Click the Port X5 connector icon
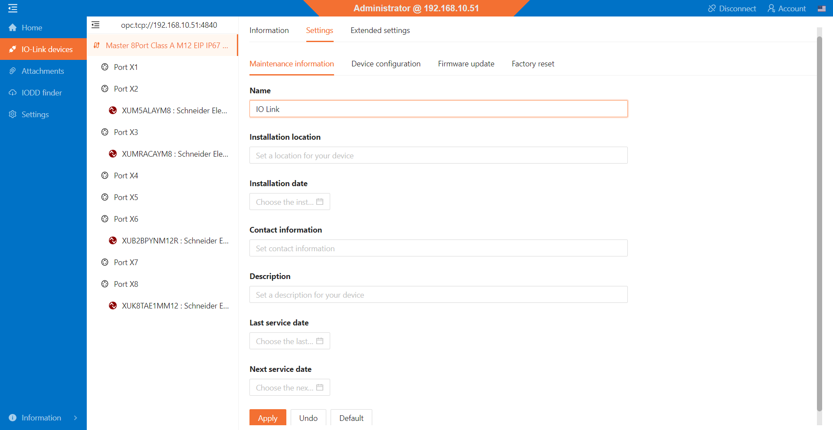833x430 pixels. tap(105, 197)
